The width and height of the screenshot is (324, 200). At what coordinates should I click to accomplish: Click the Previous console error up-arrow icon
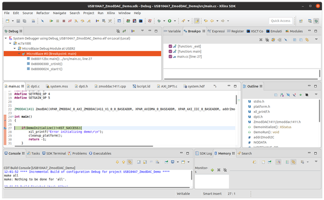123,162
